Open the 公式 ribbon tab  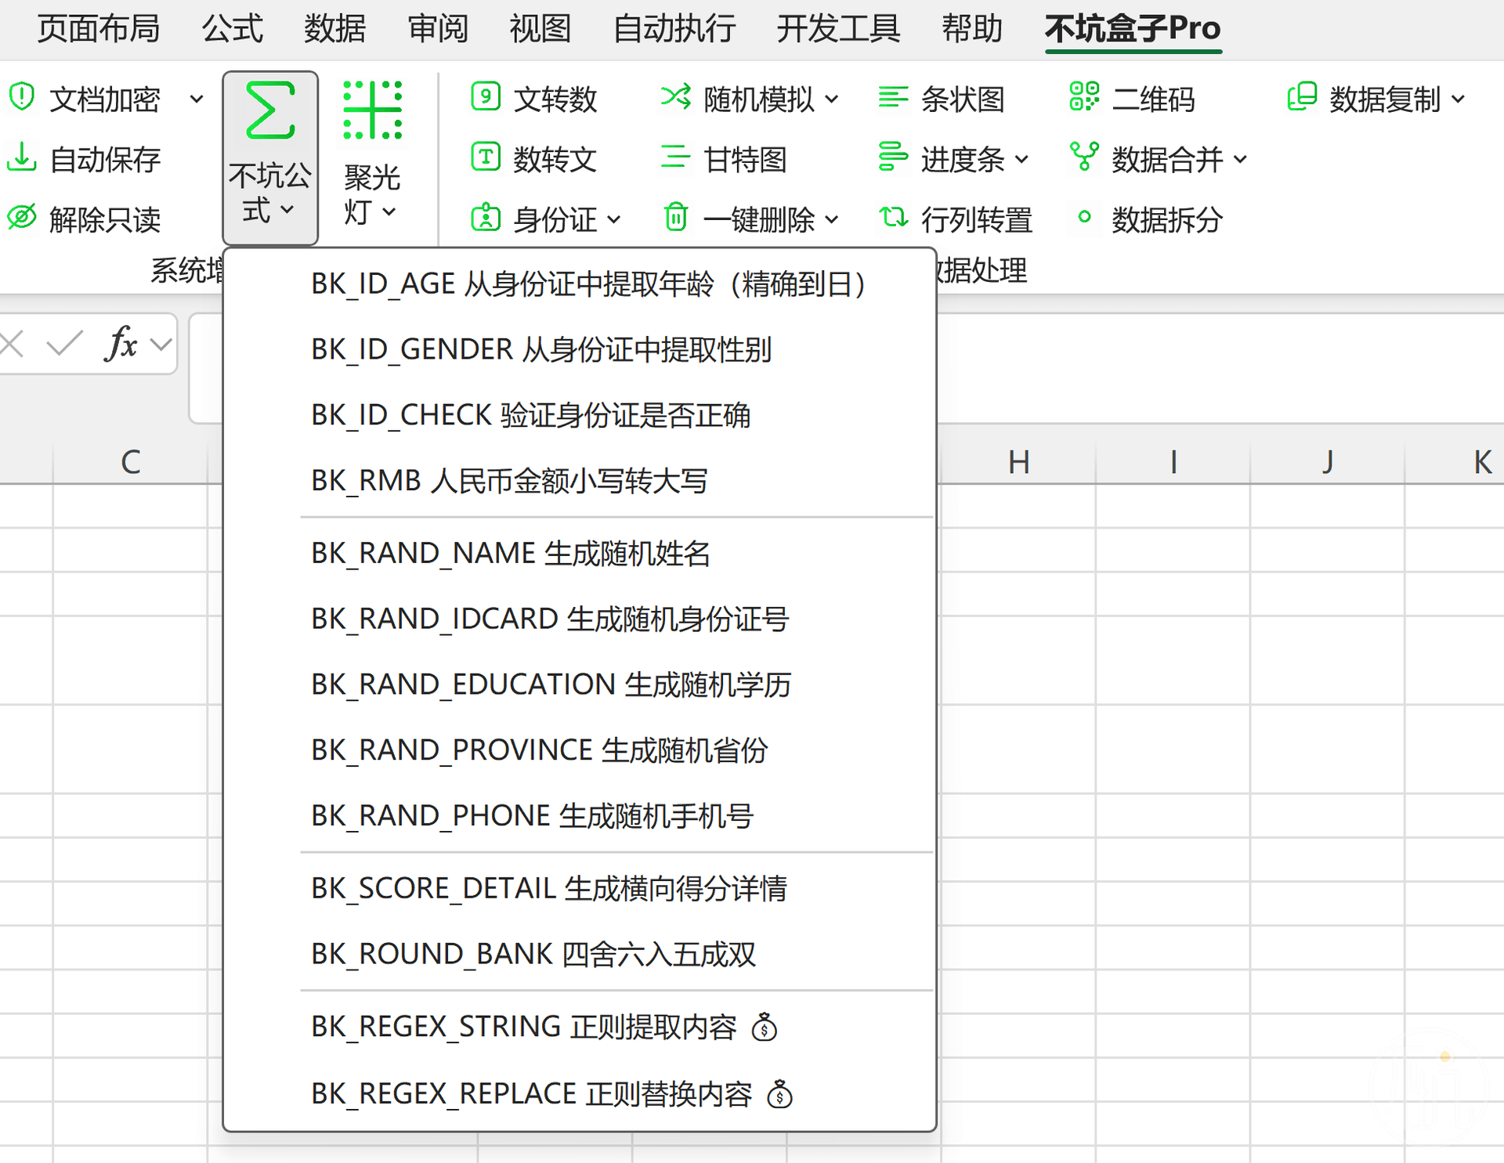click(x=232, y=28)
